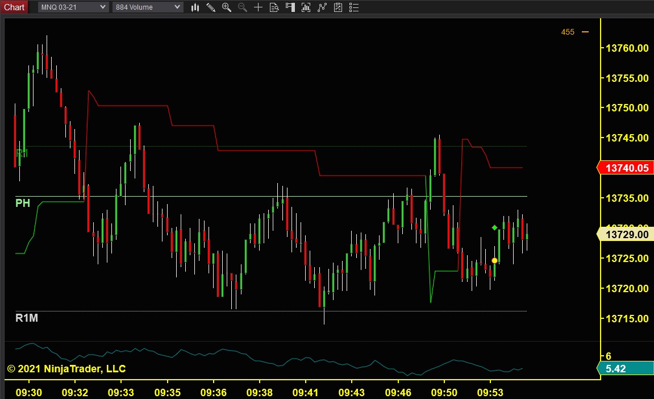Open the Data Box icon

click(x=274, y=7)
